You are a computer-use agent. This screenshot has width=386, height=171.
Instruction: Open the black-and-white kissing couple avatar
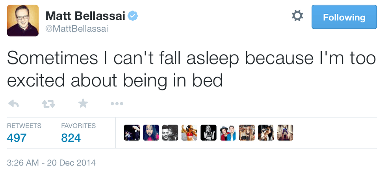pyautogui.click(x=170, y=133)
